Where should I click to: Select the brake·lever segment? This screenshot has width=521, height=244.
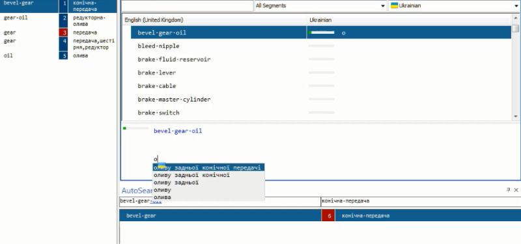coord(157,73)
